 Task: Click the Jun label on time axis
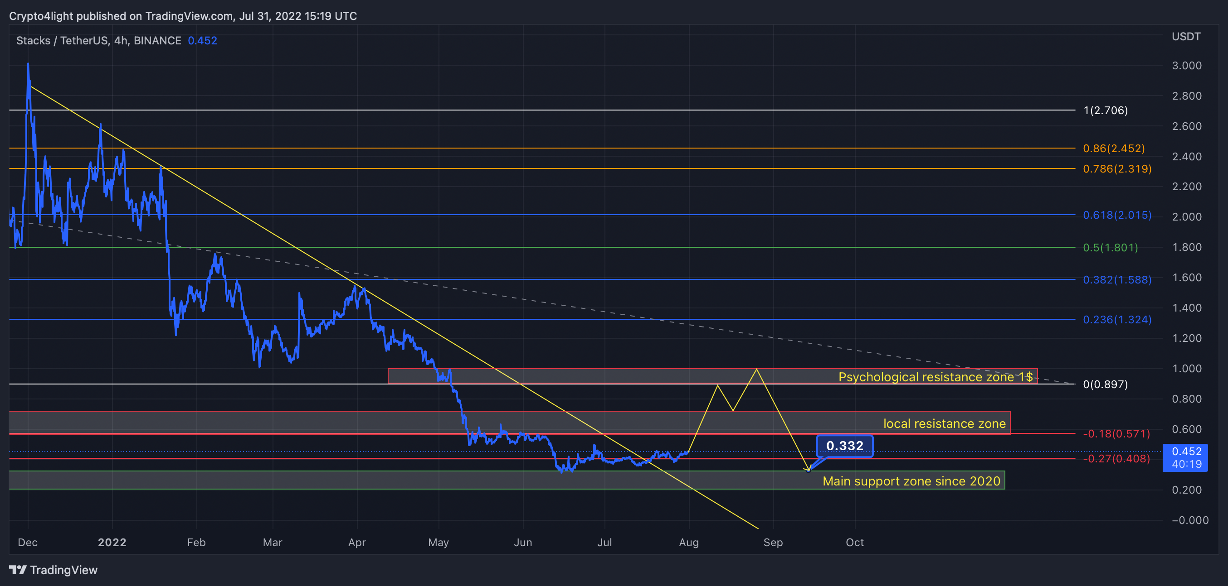point(523,543)
